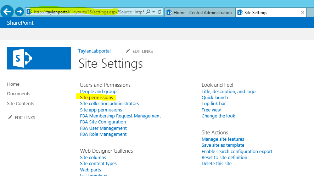Open Documents in the left navigation
Image resolution: width=314 pixels, height=176 pixels.
(19, 94)
